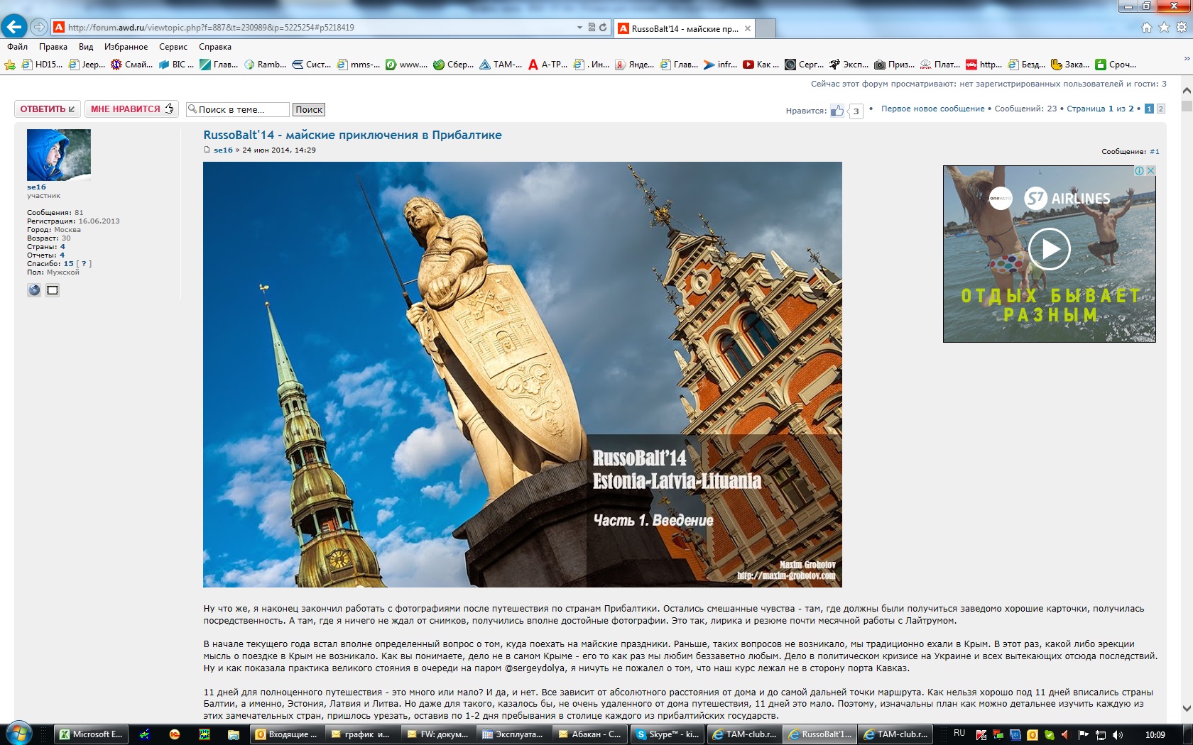Screen dimensions: 1193x745
Task: Toggle the RU keyboard language indicator
Action: coord(959,734)
